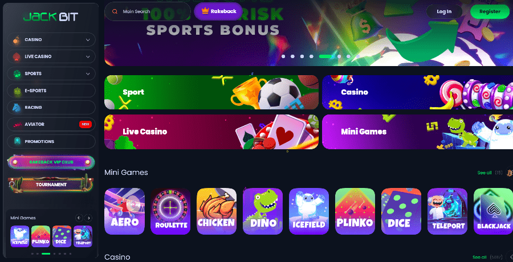This screenshot has width=513, height=262.
Task: Launch the Chicken mini game tile
Action: point(217,211)
